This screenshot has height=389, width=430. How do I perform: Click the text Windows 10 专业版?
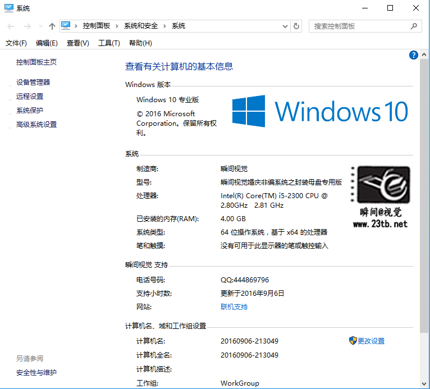point(167,100)
